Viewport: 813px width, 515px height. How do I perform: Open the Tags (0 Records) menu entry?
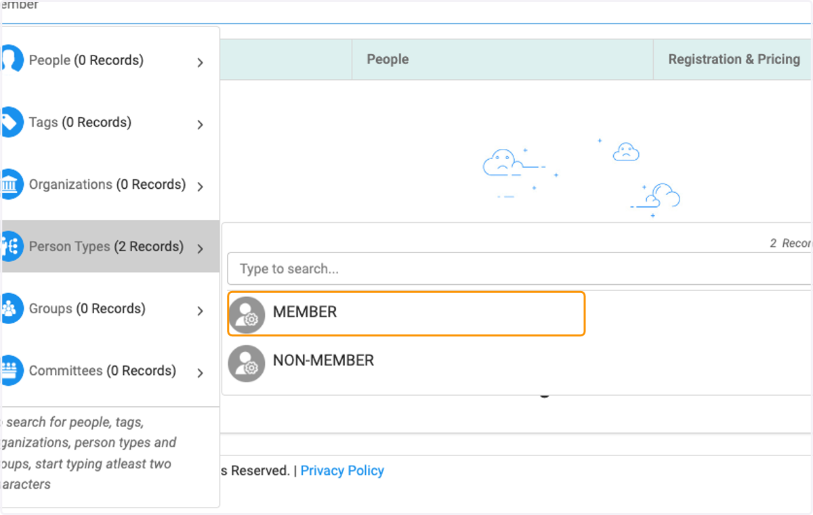[x=110, y=122]
